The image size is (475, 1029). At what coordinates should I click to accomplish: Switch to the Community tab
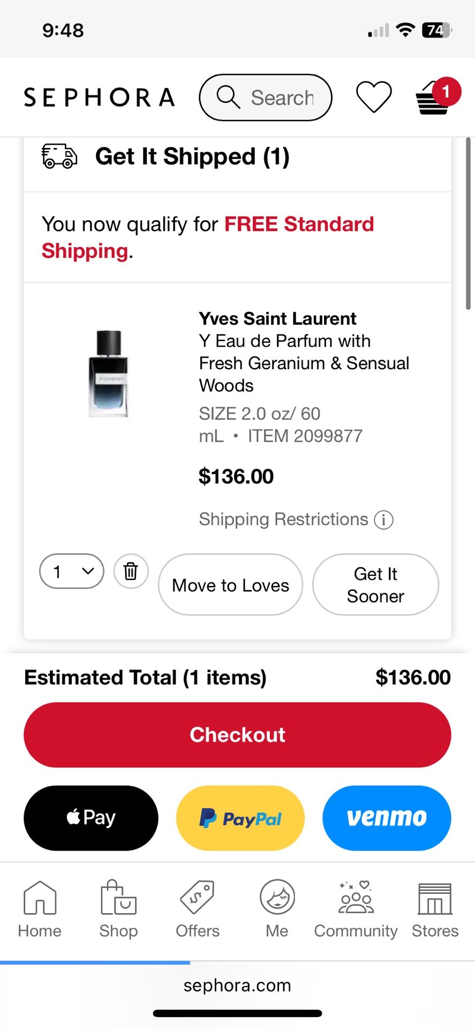356,908
